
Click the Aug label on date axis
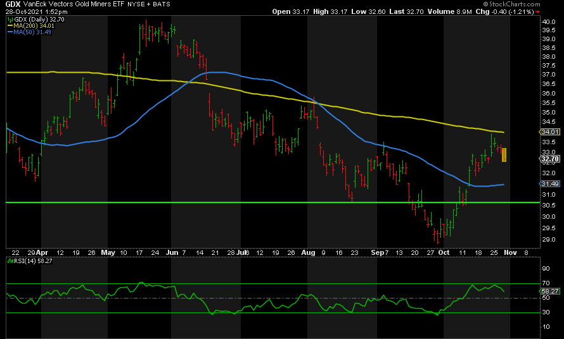pos(308,252)
